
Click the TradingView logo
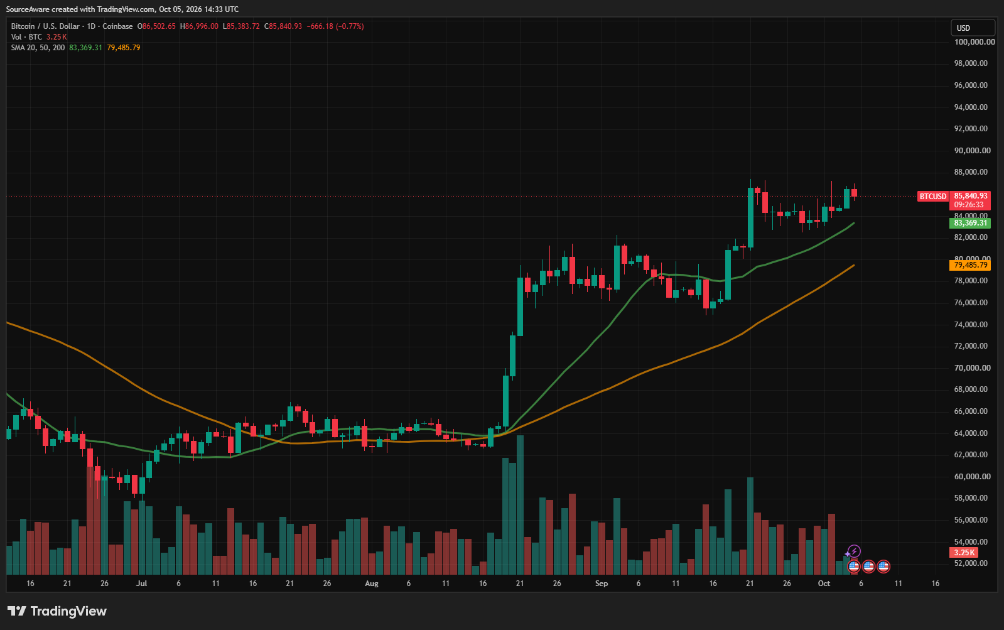(x=57, y=611)
